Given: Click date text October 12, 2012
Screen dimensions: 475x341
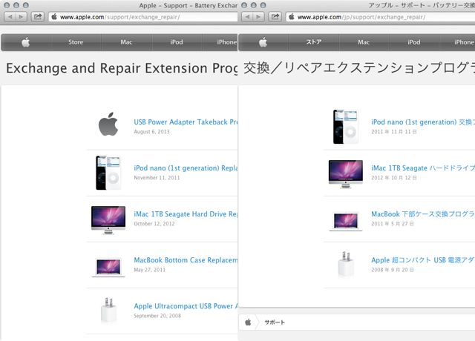Looking at the screenshot, I should (x=154, y=224).
